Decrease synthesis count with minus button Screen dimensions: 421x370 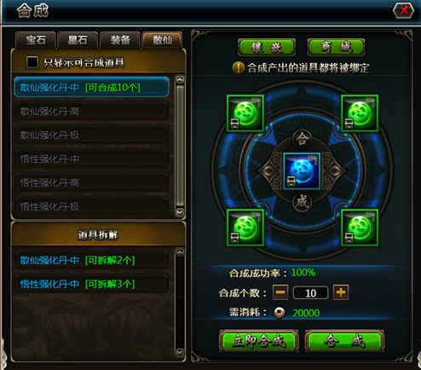point(280,292)
